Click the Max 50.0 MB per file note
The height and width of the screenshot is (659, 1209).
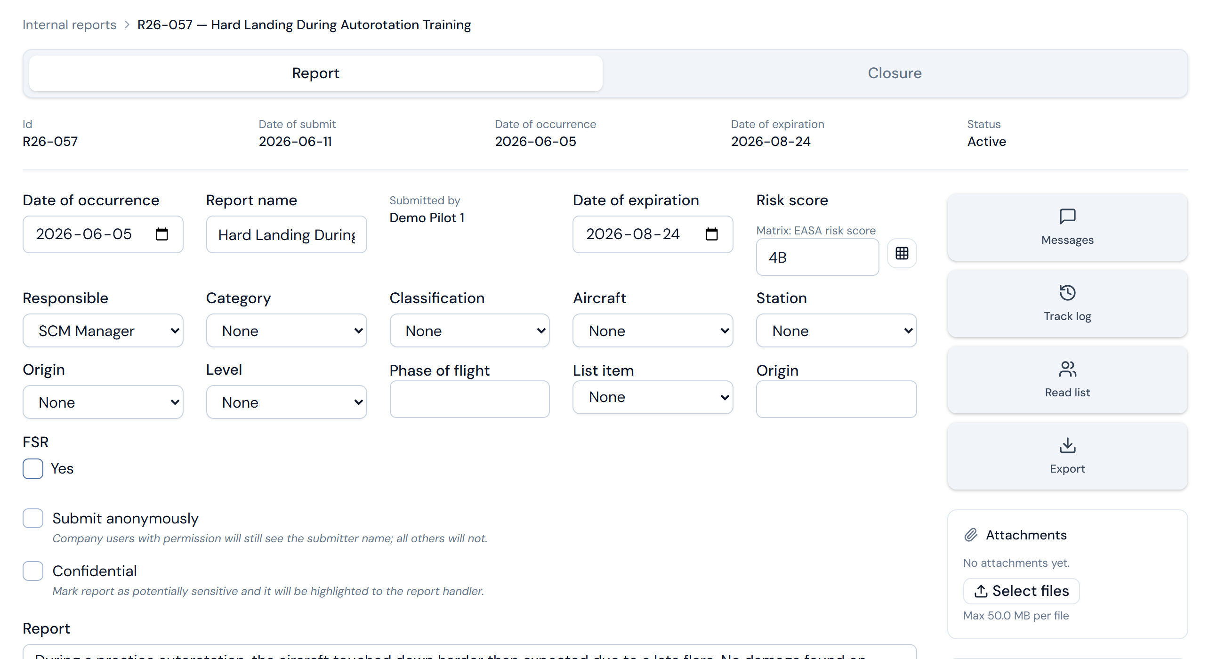click(x=1016, y=615)
